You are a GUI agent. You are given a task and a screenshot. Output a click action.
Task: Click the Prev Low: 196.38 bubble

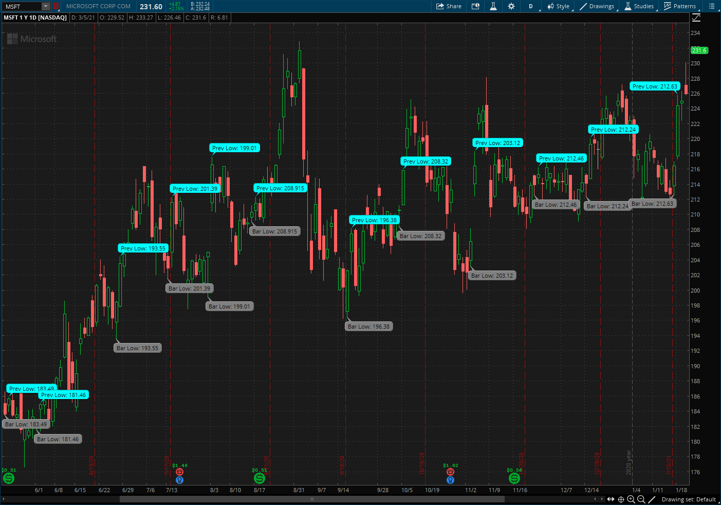tap(374, 220)
